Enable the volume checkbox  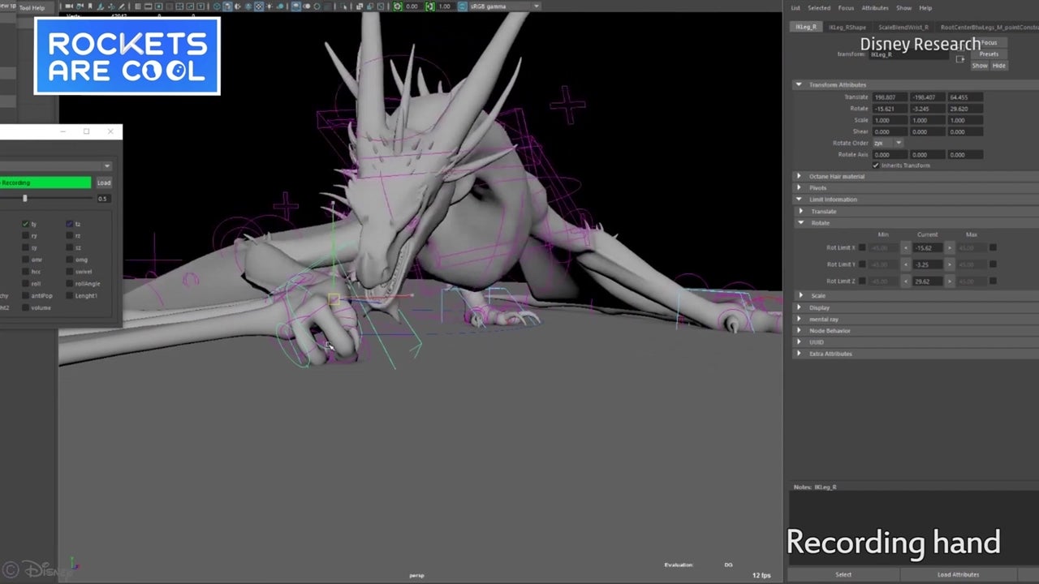25,307
